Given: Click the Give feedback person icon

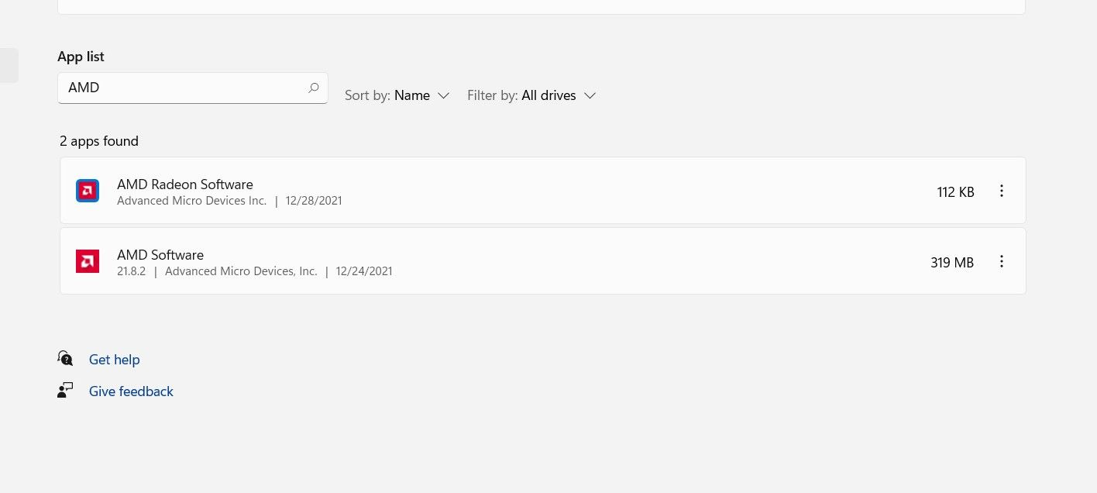Looking at the screenshot, I should pyautogui.click(x=66, y=390).
